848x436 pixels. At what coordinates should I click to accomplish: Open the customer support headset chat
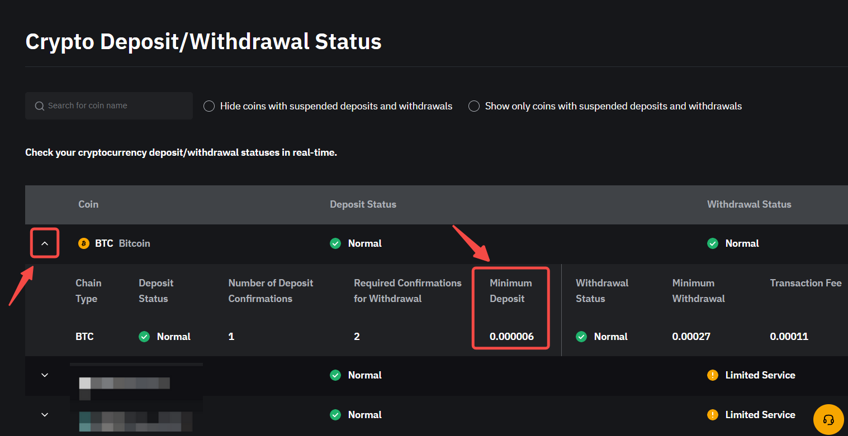coord(828,419)
